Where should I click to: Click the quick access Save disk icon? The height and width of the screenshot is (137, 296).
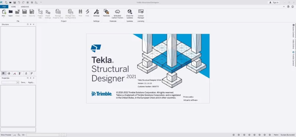pyautogui.click(x=14, y=3)
